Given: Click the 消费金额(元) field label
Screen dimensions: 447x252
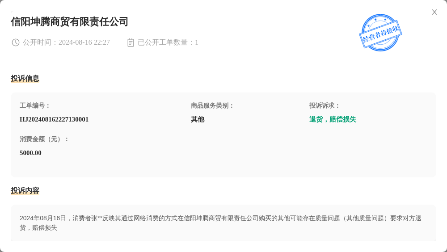Looking at the screenshot, I should [44, 139].
